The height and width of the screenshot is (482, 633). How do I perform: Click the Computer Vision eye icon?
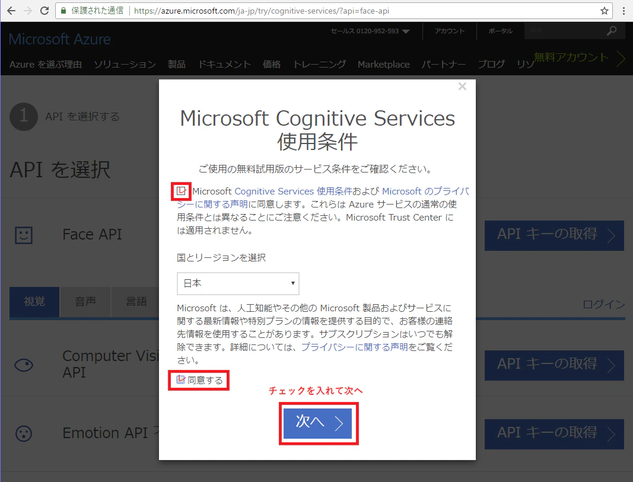pyautogui.click(x=23, y=365)
